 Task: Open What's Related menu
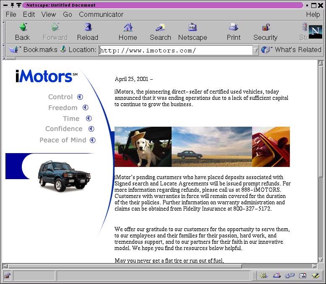coord(292,50)
